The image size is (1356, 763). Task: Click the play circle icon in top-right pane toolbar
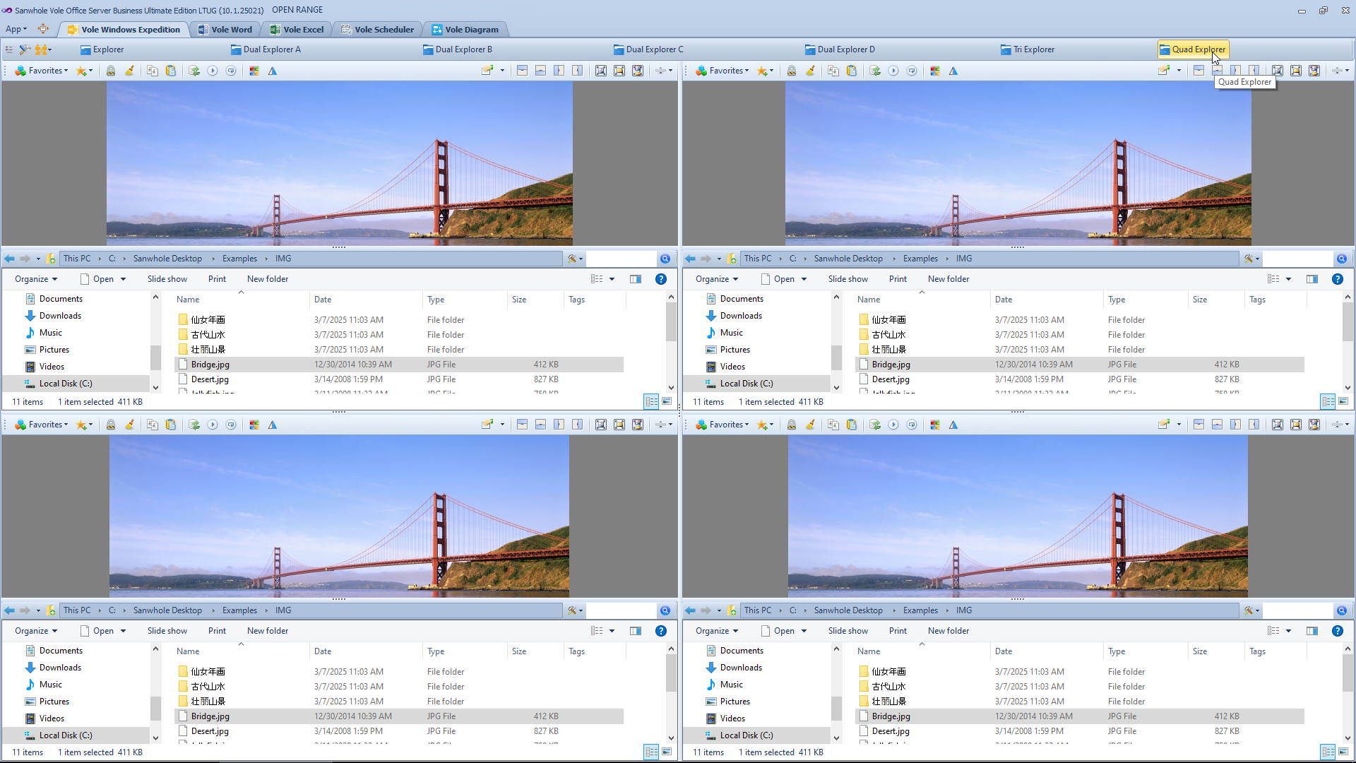tap(893, 71)
